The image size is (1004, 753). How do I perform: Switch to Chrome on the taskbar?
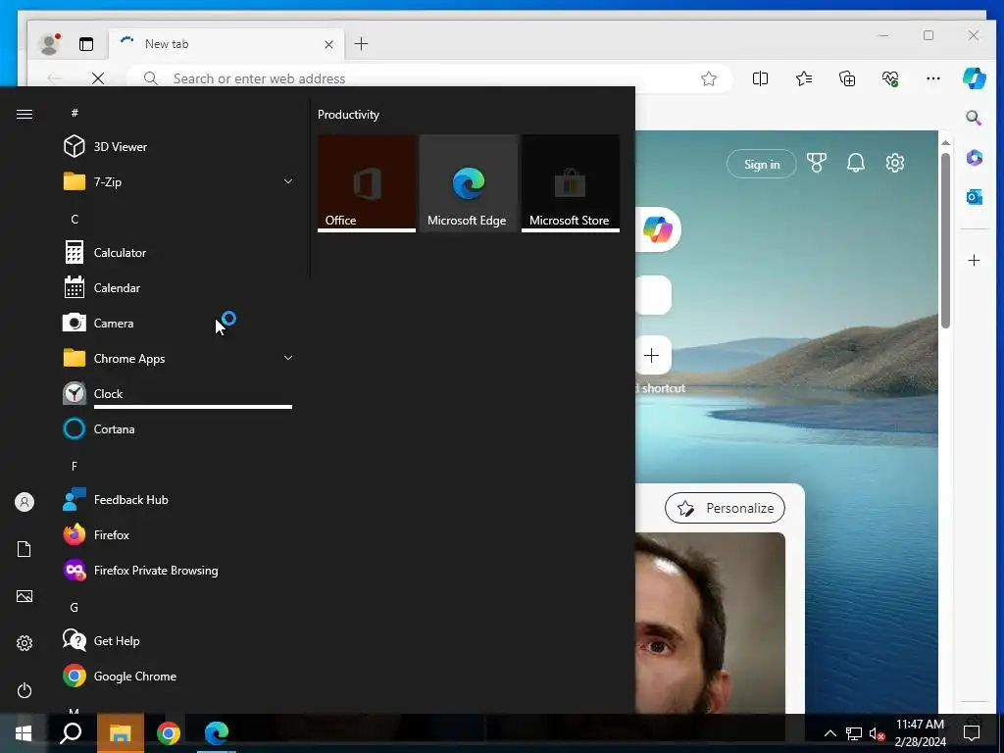pos(169,732)
